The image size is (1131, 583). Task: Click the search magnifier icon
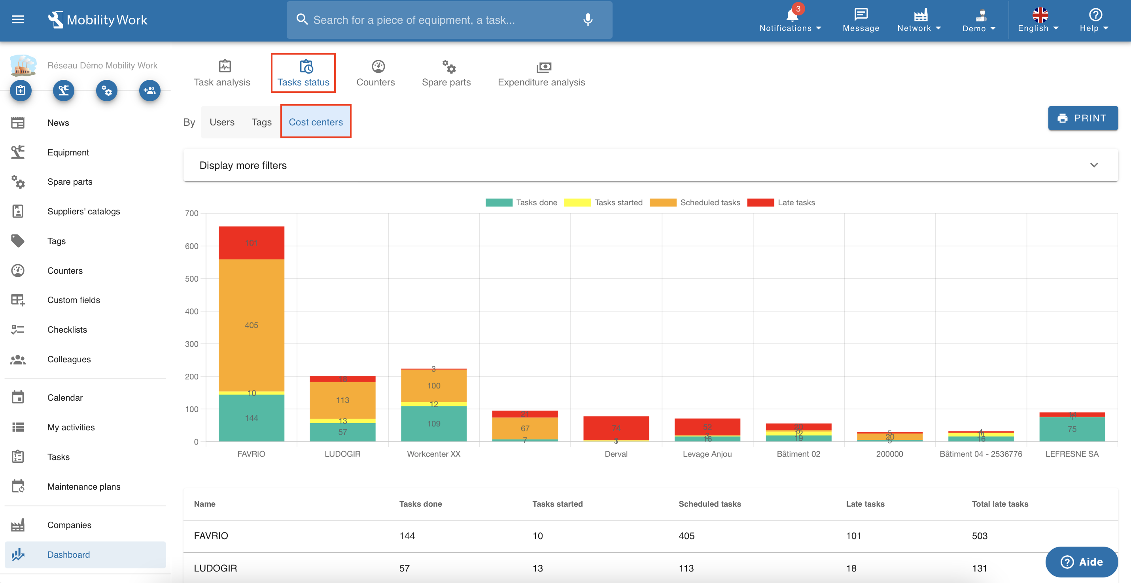[x=302, y=20]
